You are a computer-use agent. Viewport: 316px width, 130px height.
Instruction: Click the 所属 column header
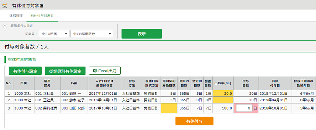[x=23, y=84]
